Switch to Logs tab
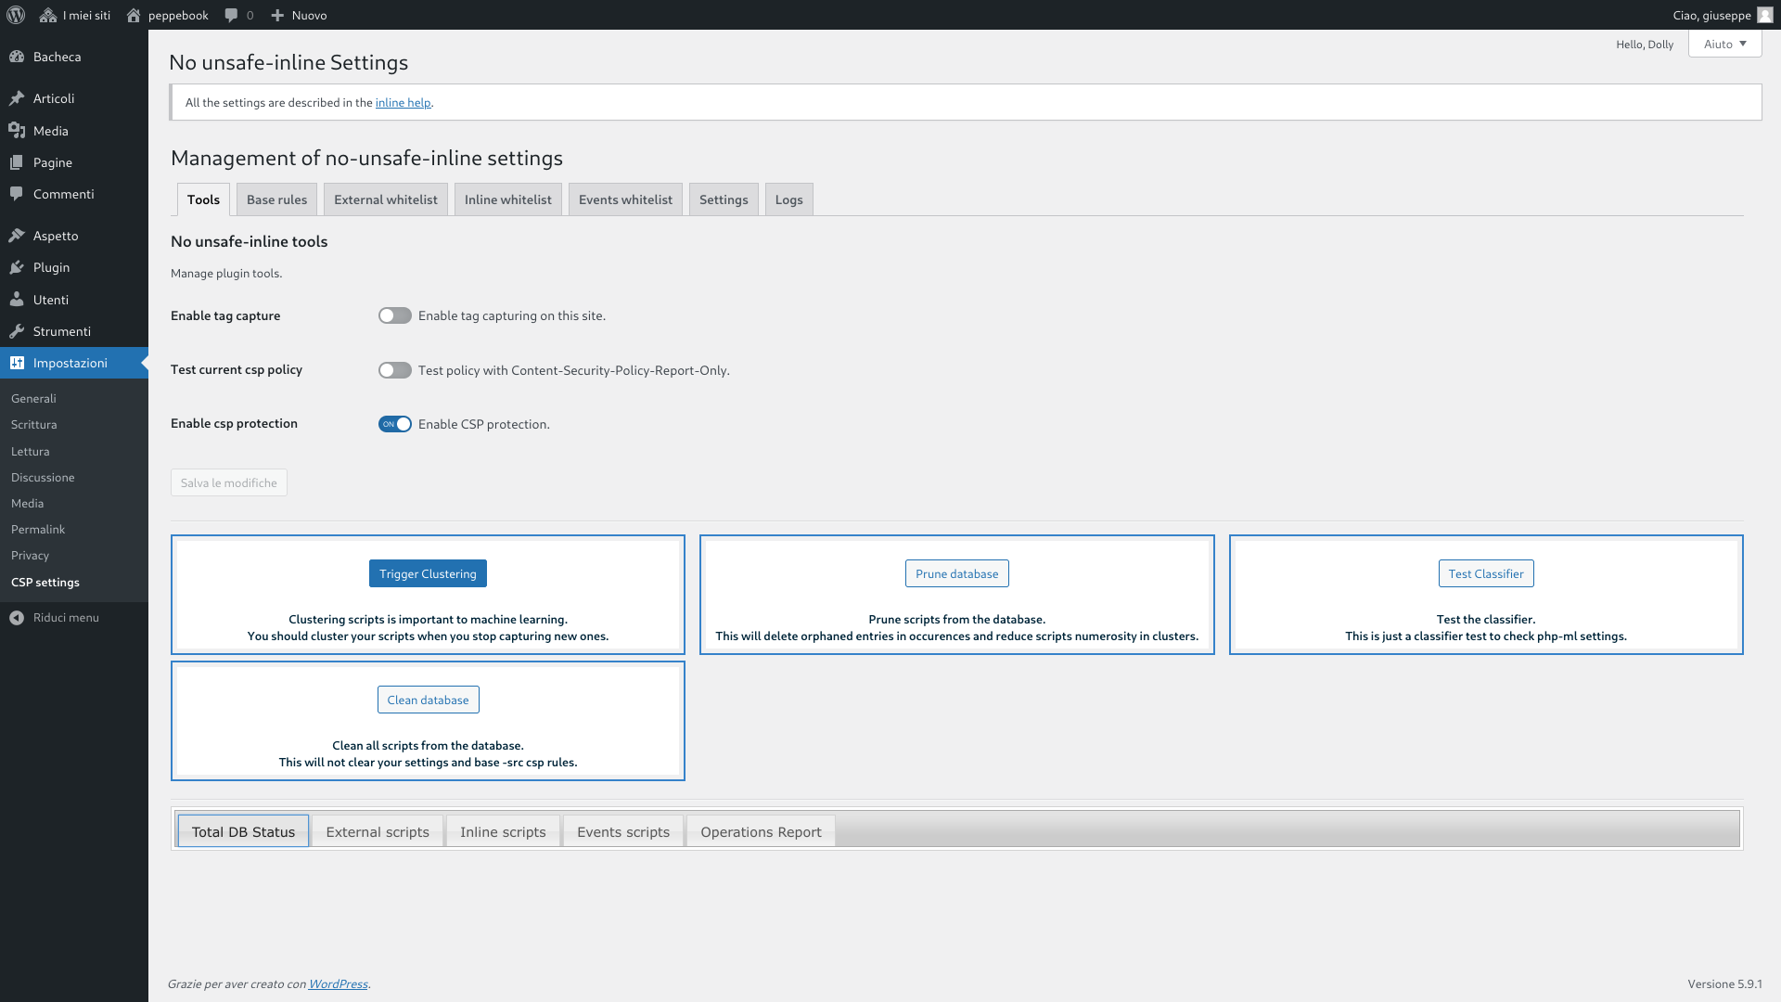 789,199
